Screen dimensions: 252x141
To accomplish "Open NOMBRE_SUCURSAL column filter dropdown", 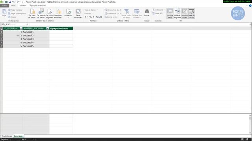I will [x=48, y=29].
